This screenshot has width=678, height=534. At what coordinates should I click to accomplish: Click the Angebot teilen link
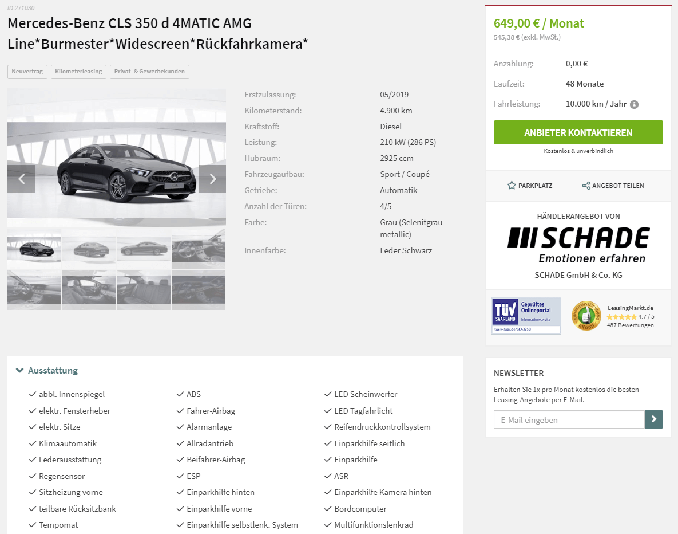coord(618,186)
